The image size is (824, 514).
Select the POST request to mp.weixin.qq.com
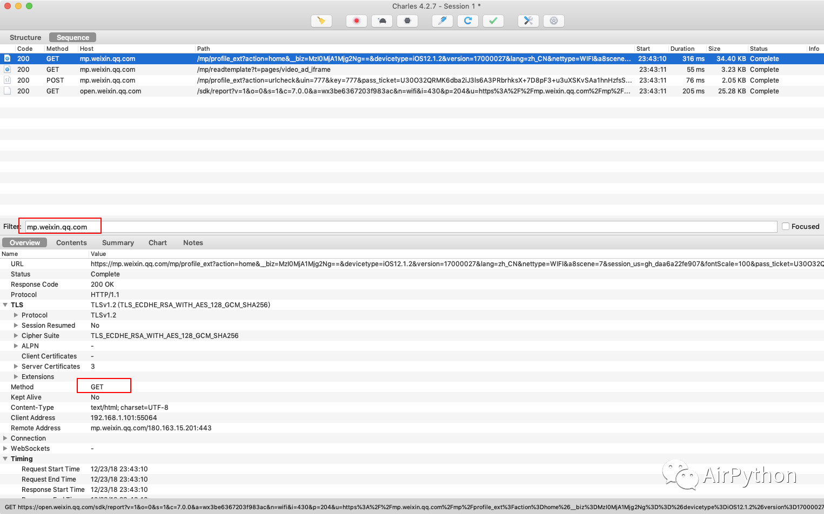[412, 80]
